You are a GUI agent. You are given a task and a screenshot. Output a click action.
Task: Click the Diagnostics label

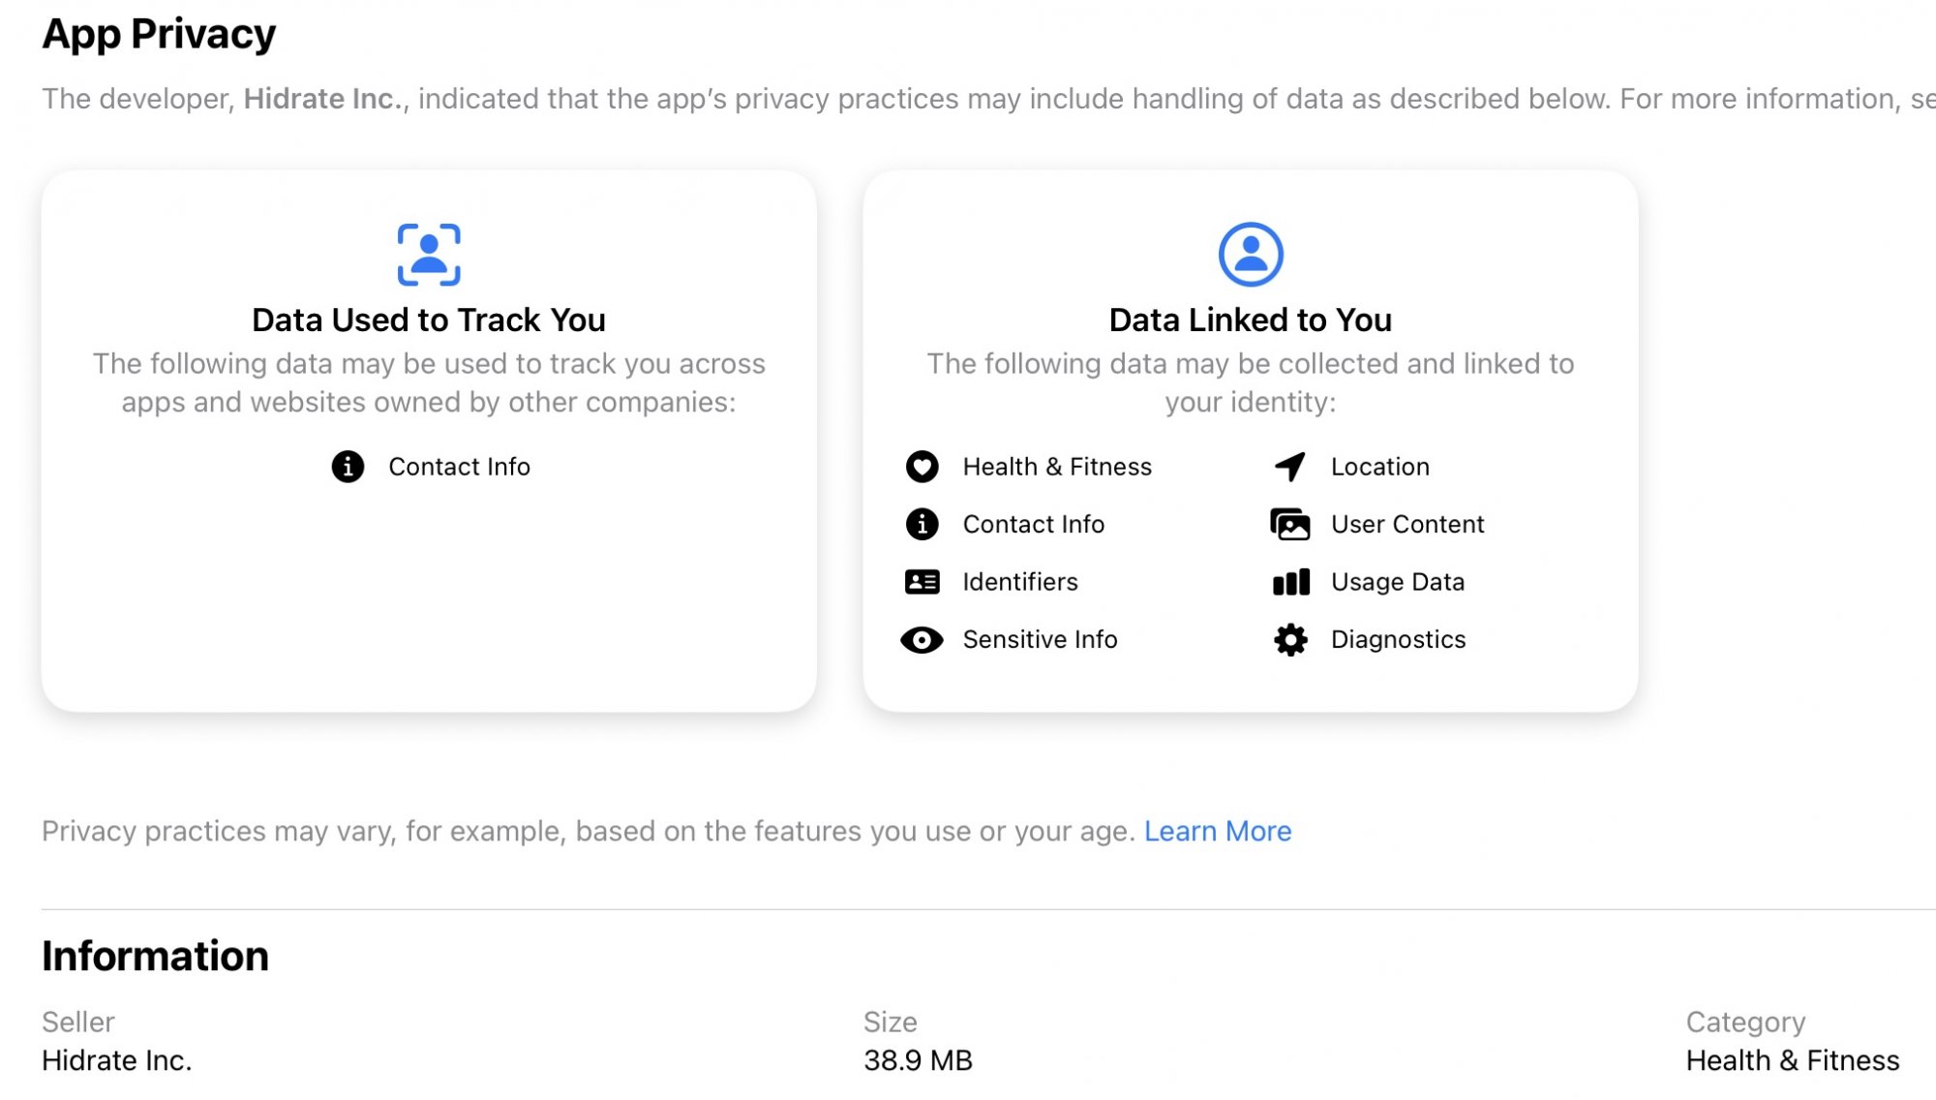[x=1399, y=639]
